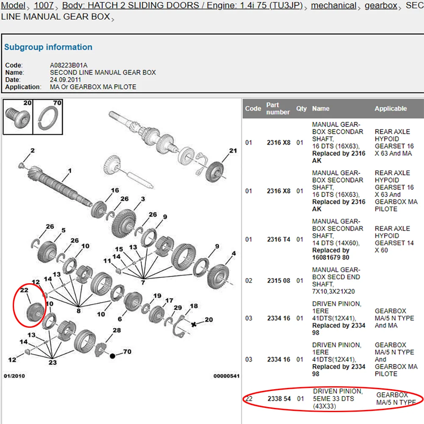Click callout 7 in the diagram
Image resolution: width=424 pixels, height=424 pixels.
(143, 282)
